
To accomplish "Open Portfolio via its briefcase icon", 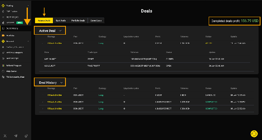I will coord(3,35).
